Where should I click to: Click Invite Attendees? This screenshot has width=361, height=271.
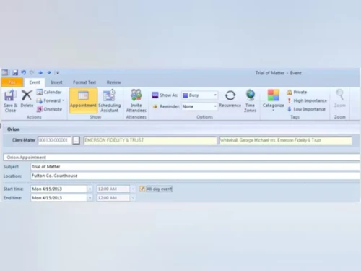(136, 100)
